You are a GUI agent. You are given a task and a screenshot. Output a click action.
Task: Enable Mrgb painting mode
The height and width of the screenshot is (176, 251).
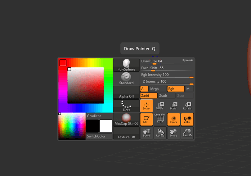coord(158,89)
